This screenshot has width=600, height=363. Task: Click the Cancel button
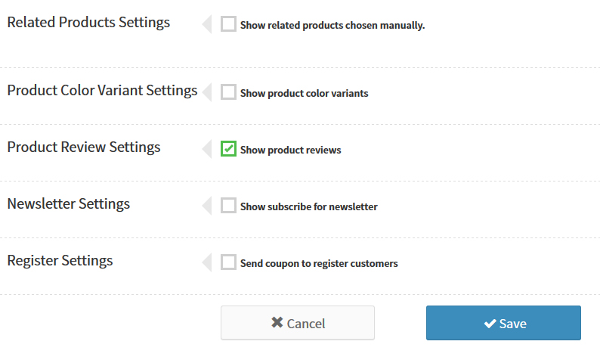tap(298, 323)
